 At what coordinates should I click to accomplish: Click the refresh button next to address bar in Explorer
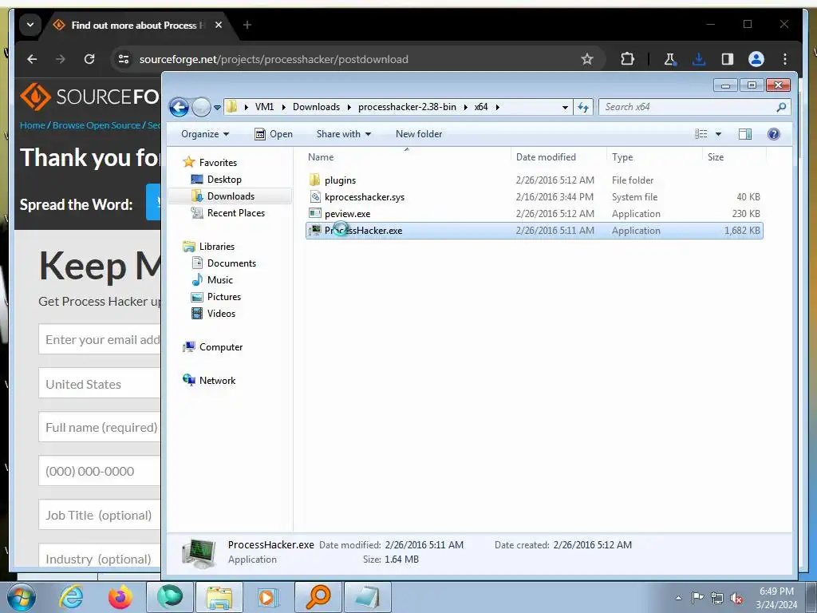point(583,108)
